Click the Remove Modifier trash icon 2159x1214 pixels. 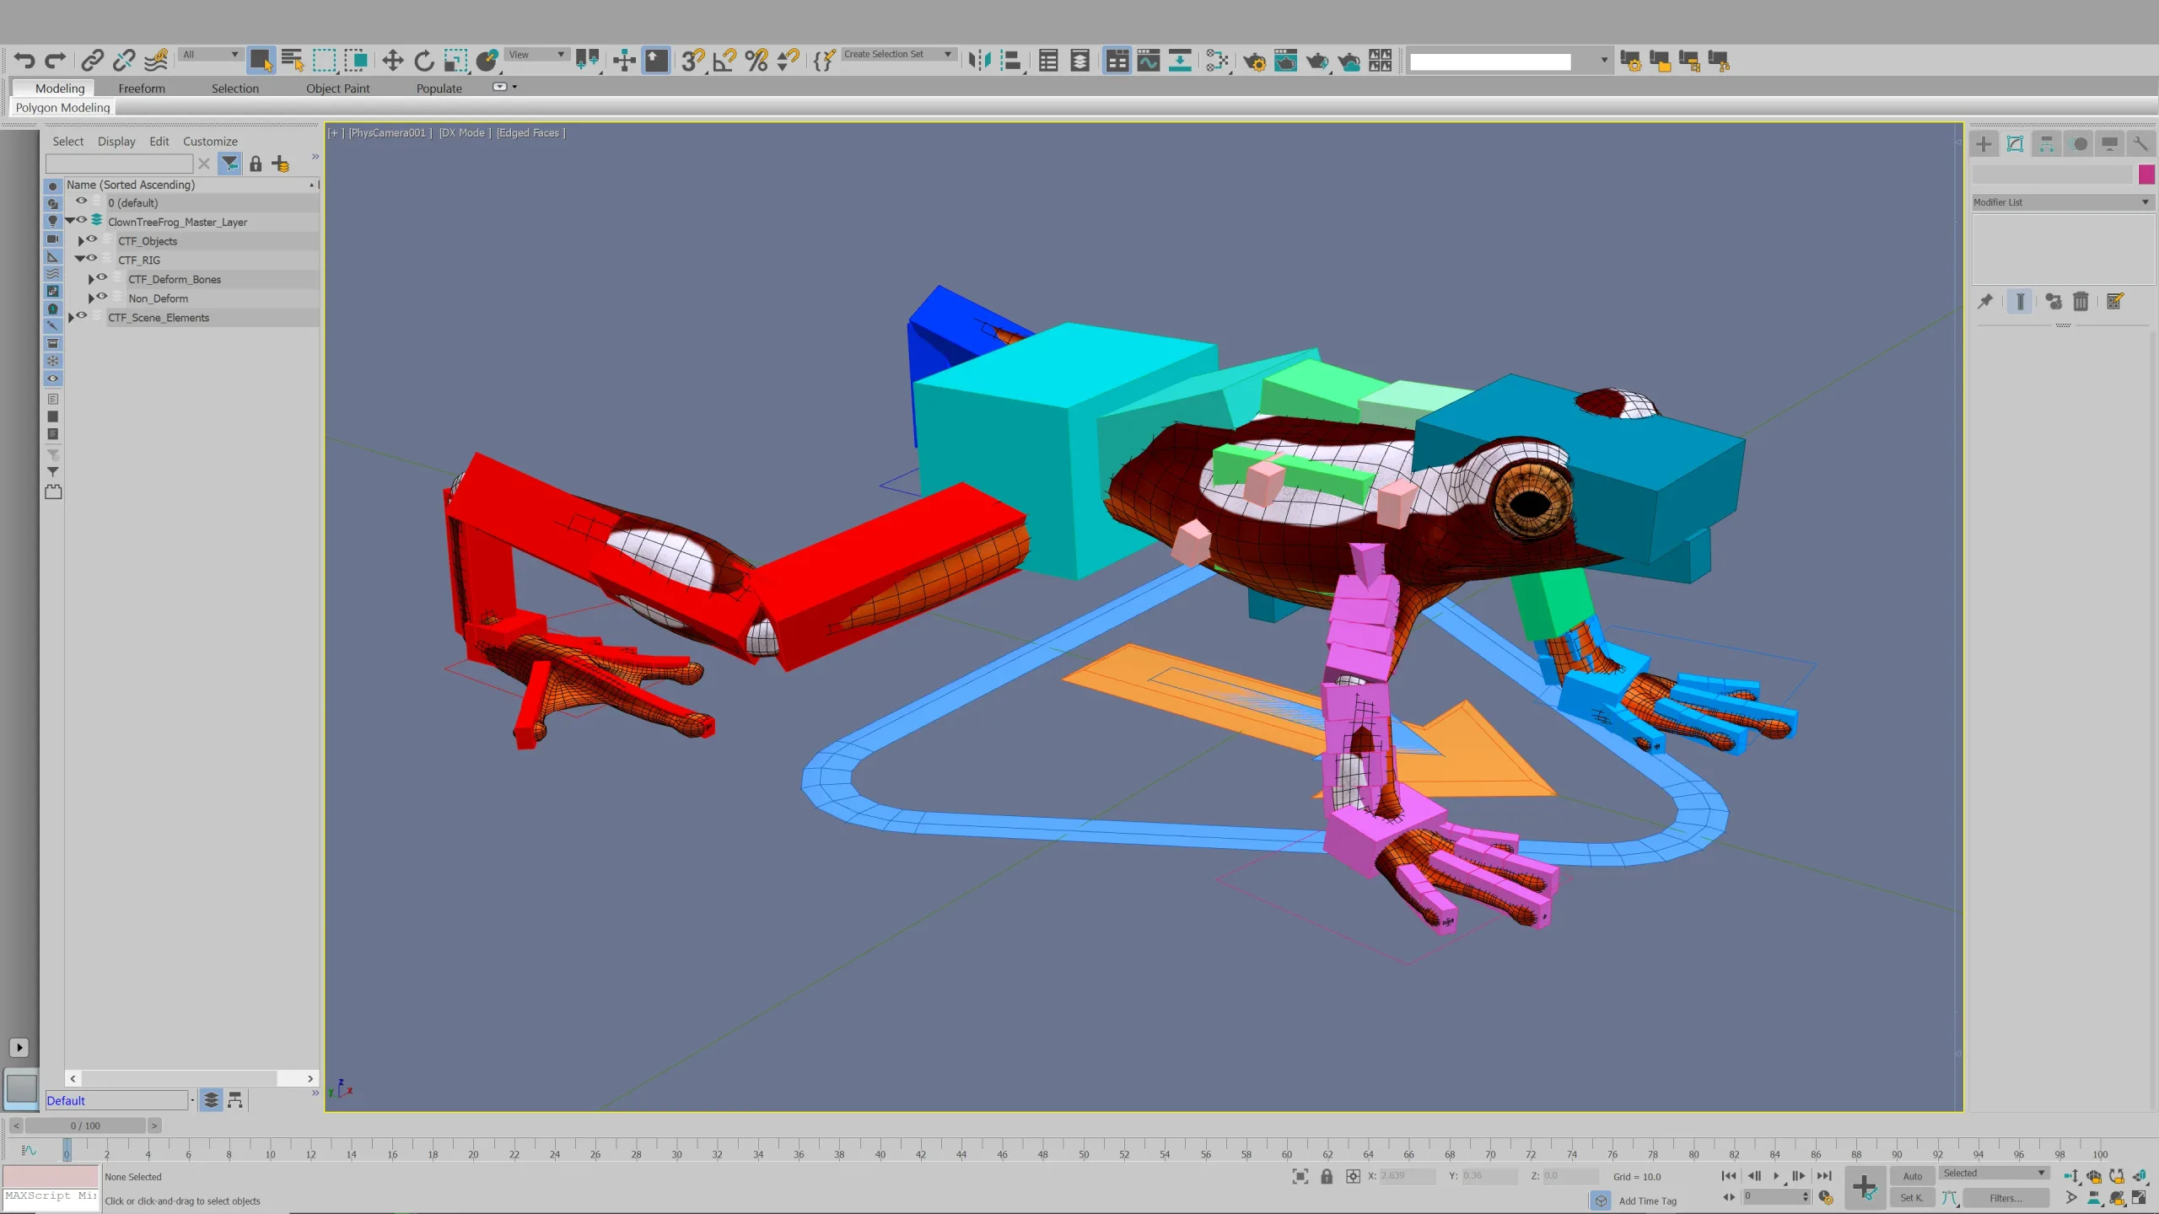(2081, 301)
